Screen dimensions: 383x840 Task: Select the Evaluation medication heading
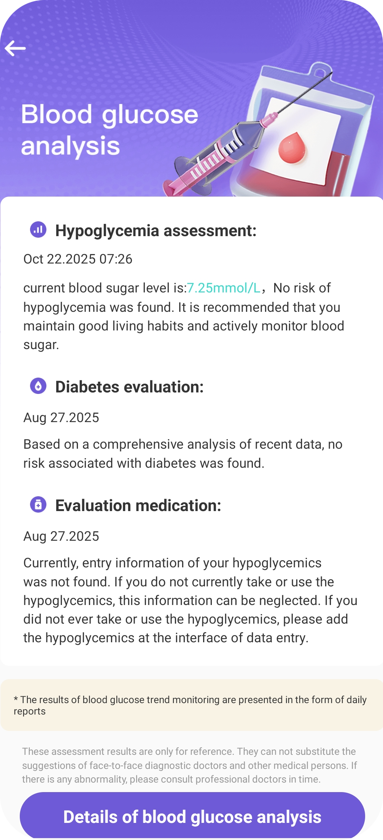tap(138, 505)
